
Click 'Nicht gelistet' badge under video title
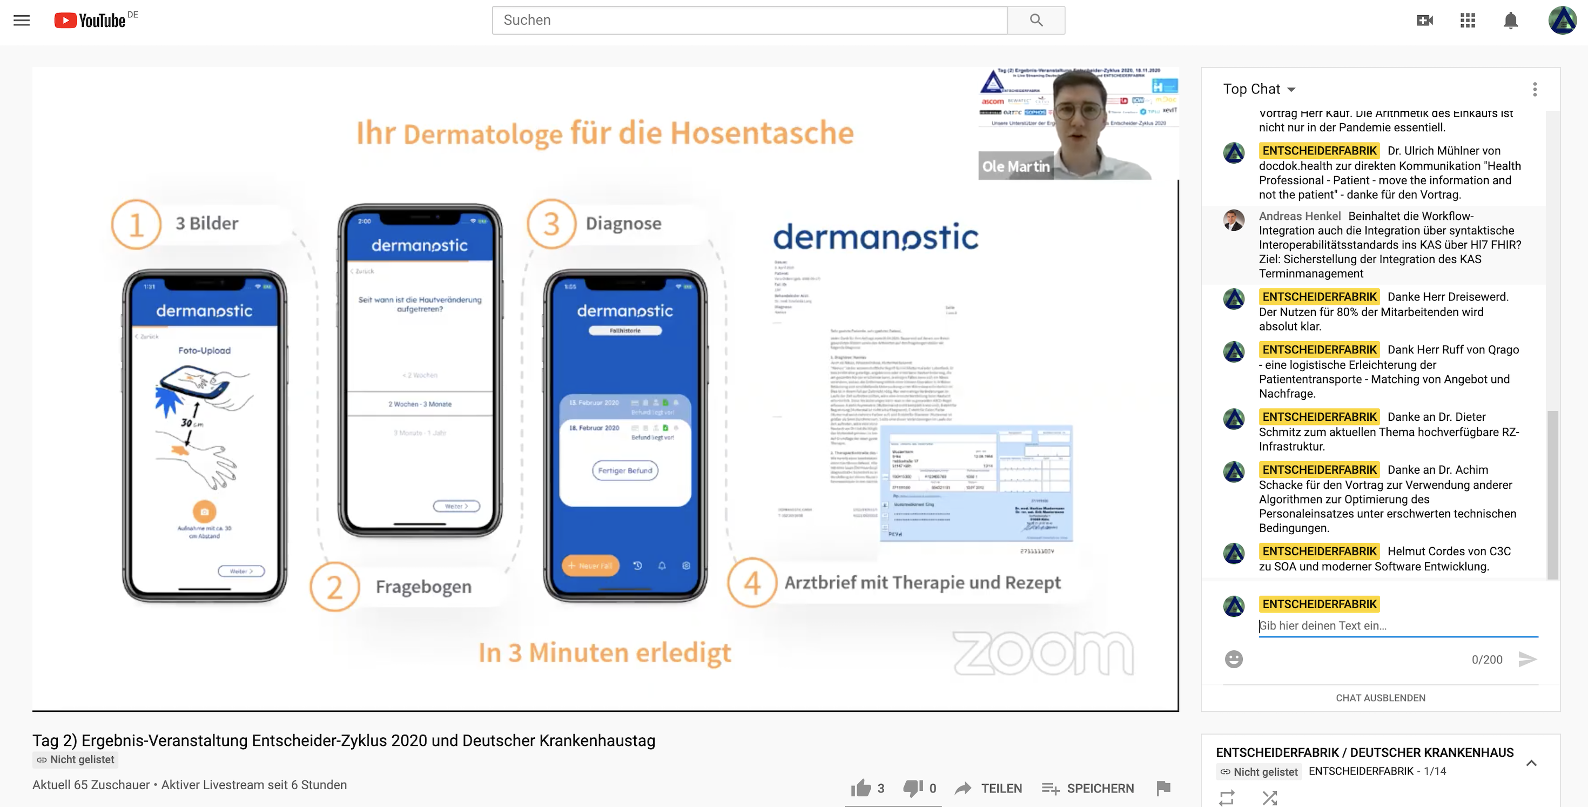coord(75,759)
